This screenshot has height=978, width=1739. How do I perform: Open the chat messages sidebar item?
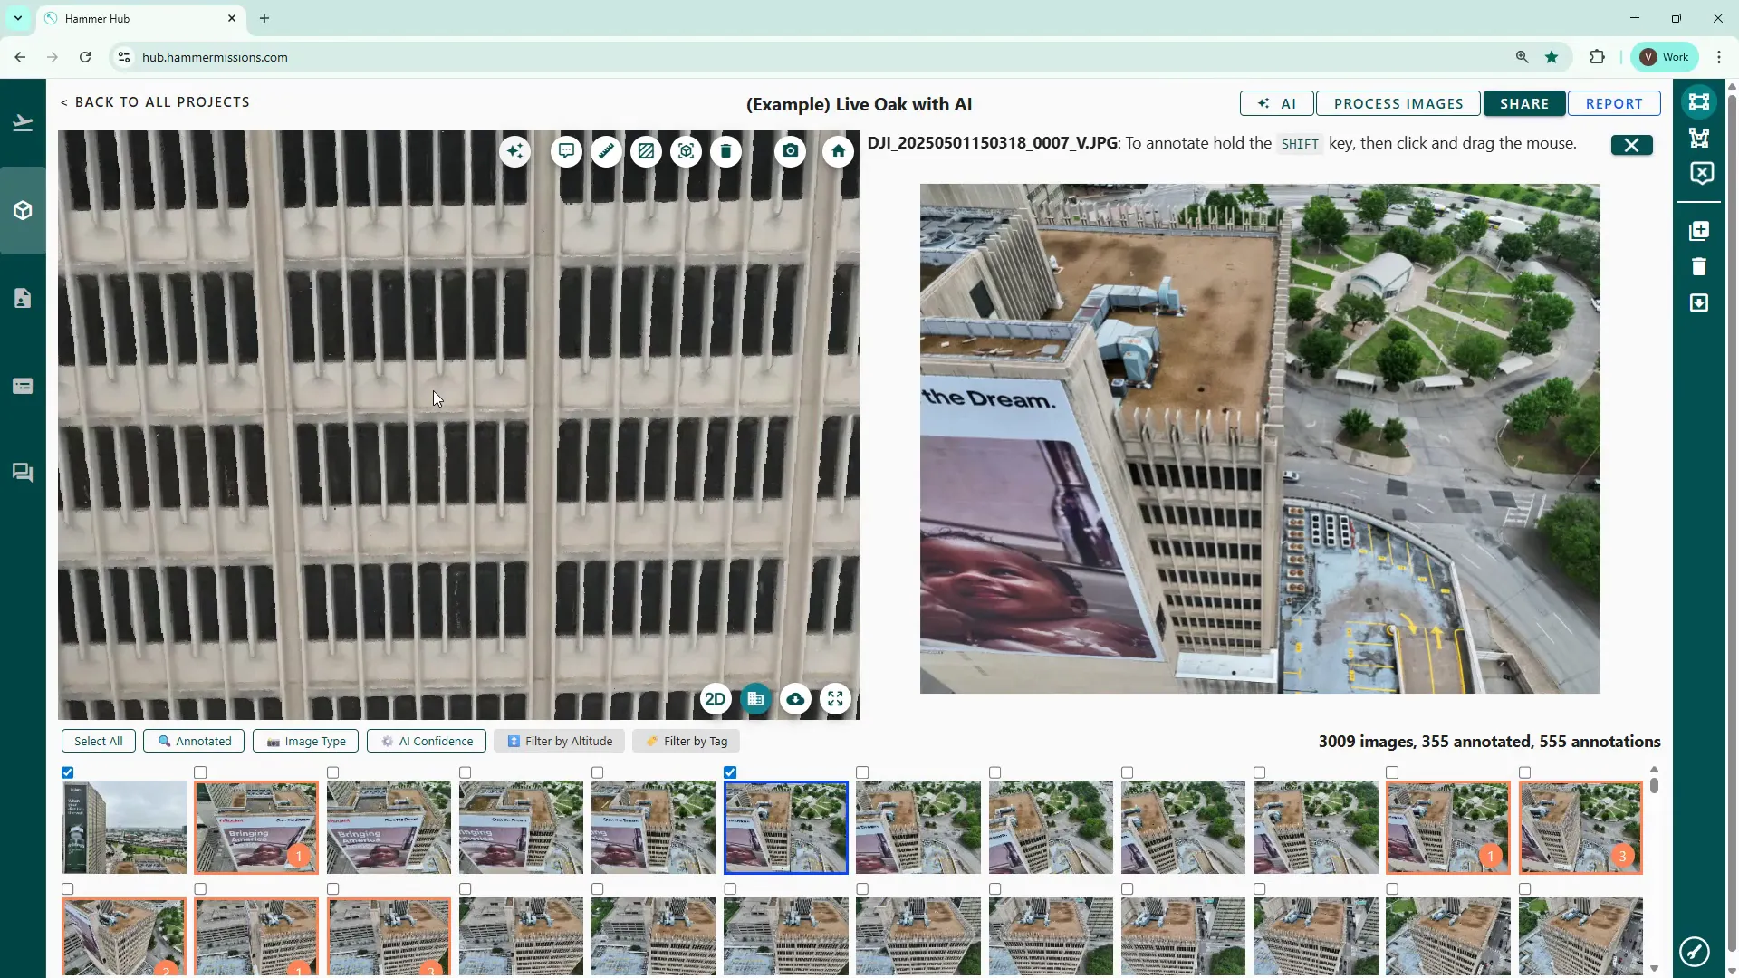point(23,473)
